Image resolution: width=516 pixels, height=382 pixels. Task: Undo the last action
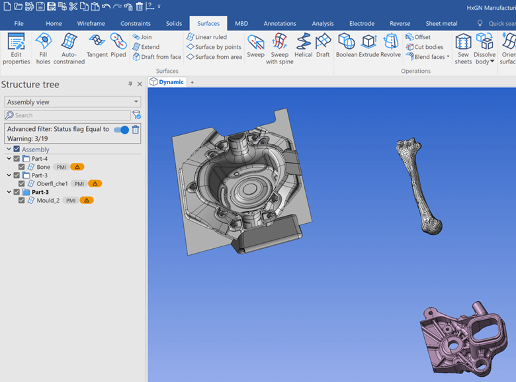[x=106, y=6]
